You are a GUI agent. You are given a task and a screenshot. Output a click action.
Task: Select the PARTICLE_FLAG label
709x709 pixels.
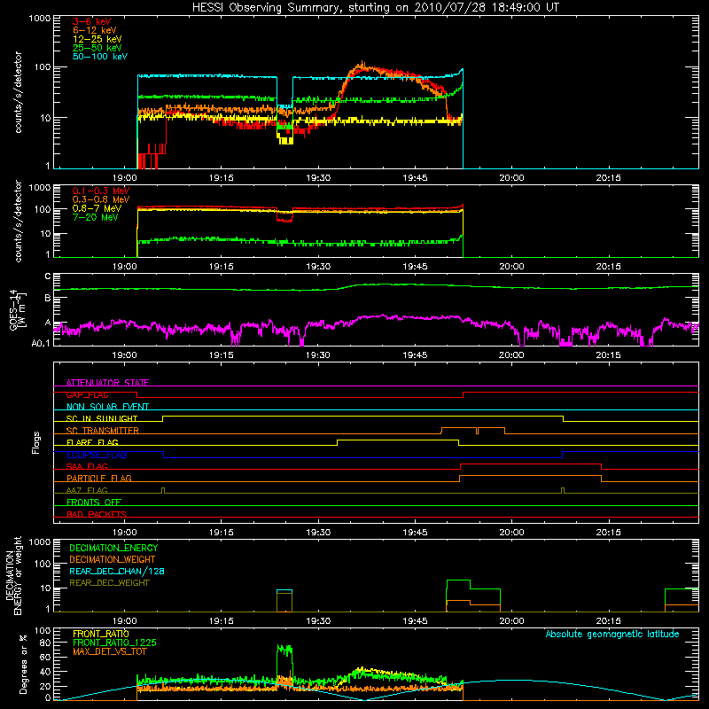coord(99,479)
